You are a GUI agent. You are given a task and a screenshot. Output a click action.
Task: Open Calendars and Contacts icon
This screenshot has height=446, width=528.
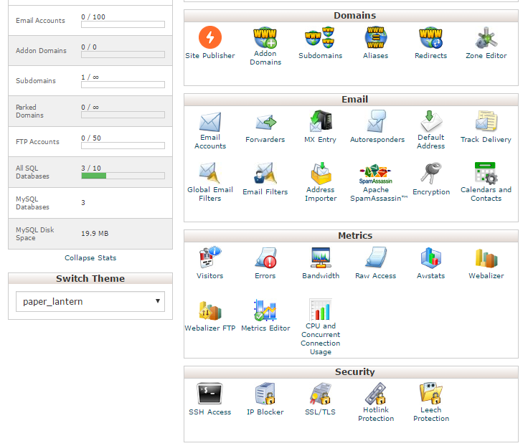click(486, 174)
